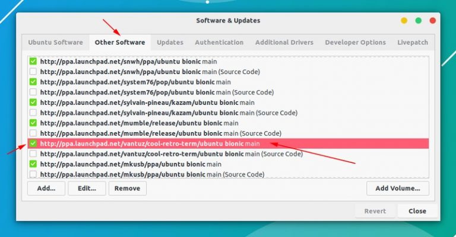Switch to the Ubuntu Software tab

tap(55, 43)
